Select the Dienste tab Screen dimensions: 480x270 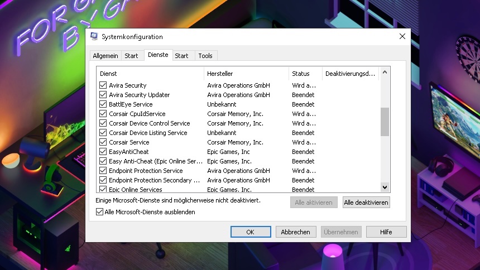pos(158,55)
